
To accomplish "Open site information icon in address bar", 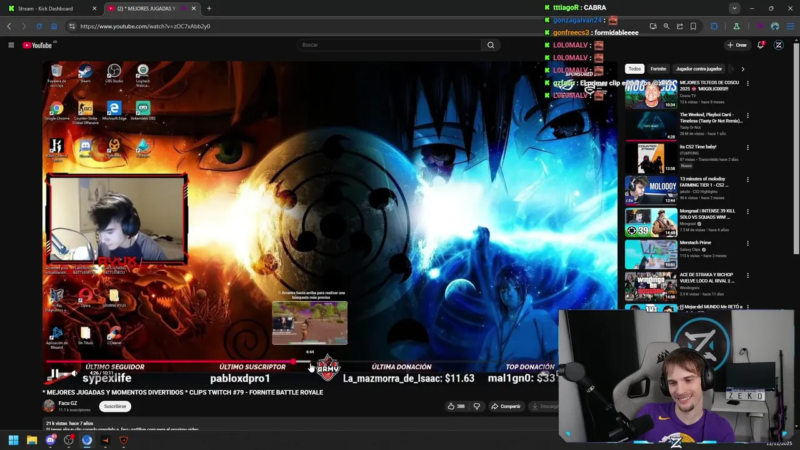I will 72,26.
